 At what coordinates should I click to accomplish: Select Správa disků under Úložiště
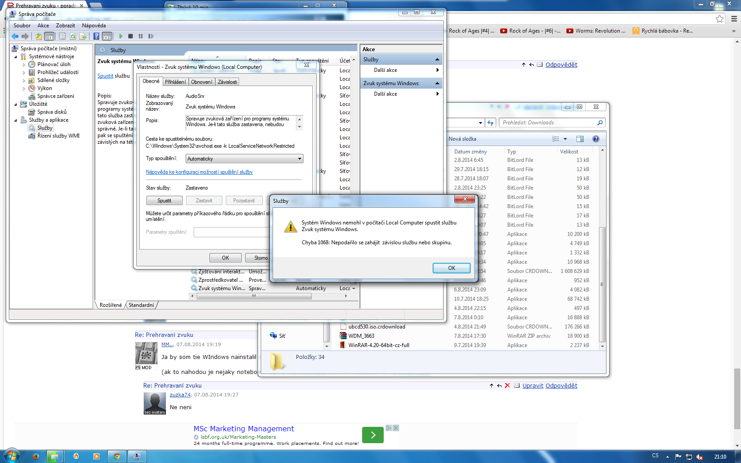coord(52,112)
